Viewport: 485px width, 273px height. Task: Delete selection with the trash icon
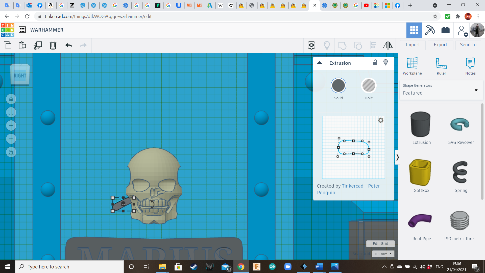(x=53, y=45)
